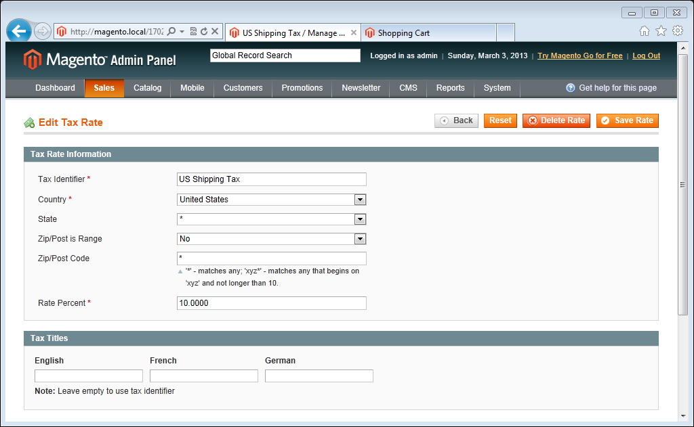Expand the Zip/Post is Range dropdown

(x=361, y=239)
